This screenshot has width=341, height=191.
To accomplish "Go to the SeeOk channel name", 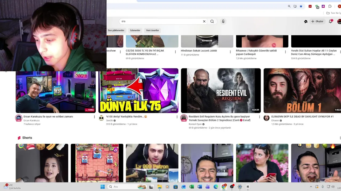I will pos(109,120).
